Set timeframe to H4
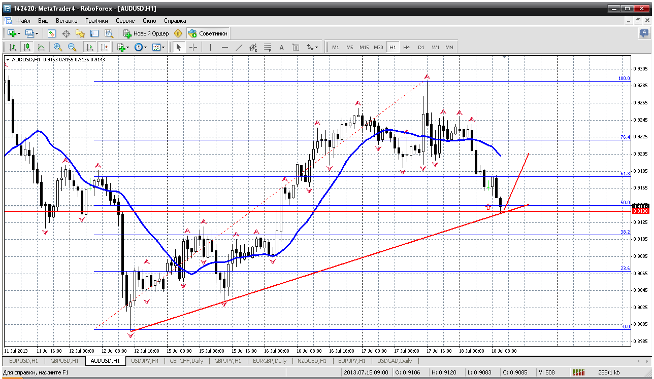The width and height of the screenshot is (654, 379). pos(407,47)
